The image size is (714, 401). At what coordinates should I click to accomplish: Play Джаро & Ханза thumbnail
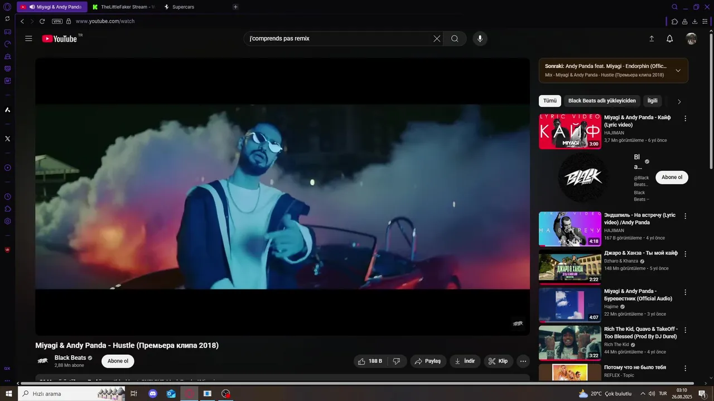570,267
